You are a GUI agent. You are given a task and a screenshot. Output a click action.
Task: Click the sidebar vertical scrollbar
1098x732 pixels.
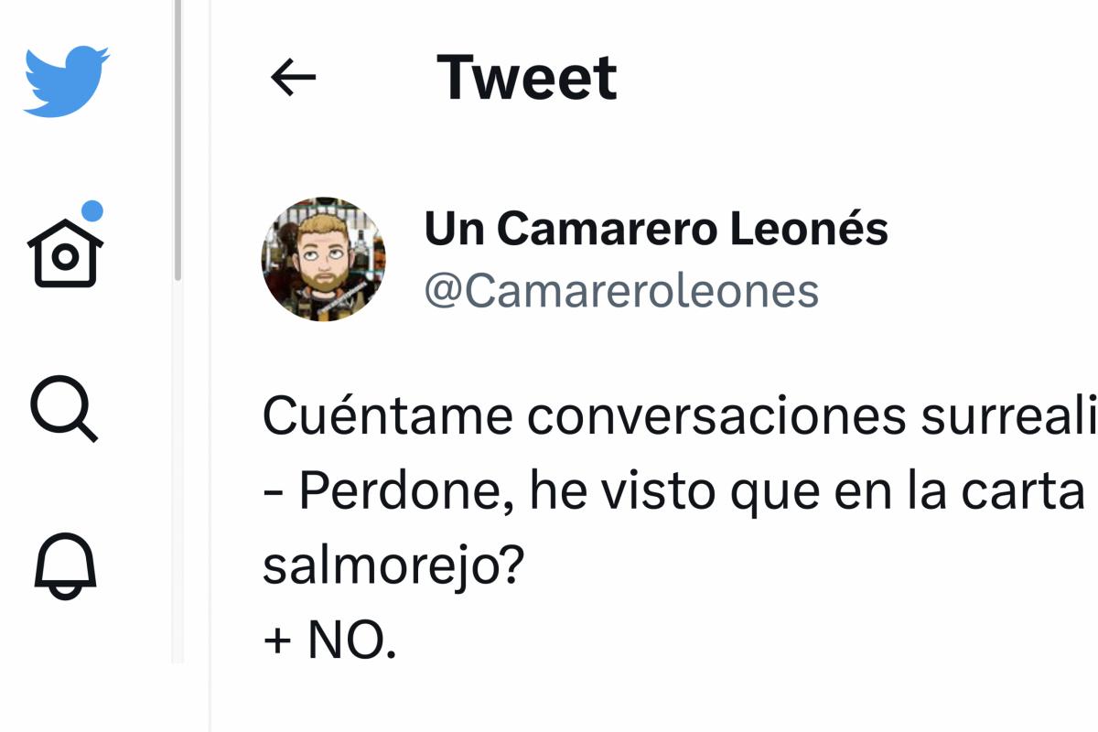(x=178, y=137)
